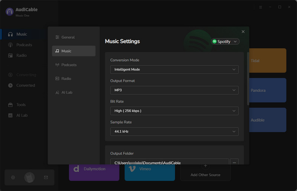Click the Output Format chevron arrow
297x191 pixels.
click(x=234, y=90)
